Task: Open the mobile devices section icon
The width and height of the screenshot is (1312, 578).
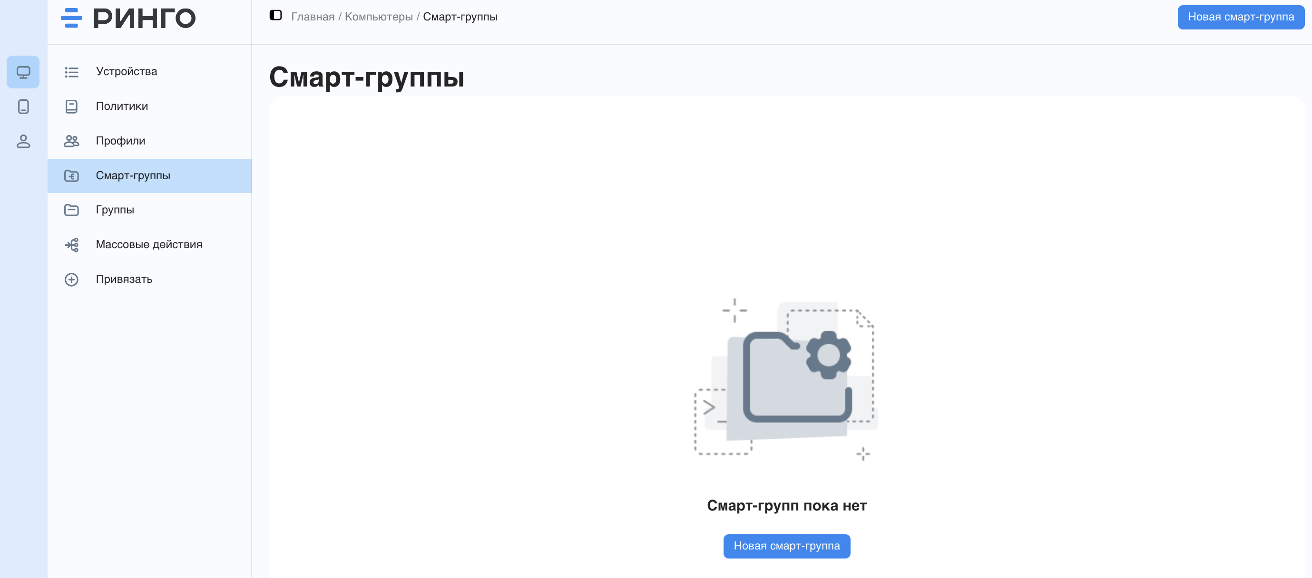Action: pyautogui.click(x=23, y=106)
